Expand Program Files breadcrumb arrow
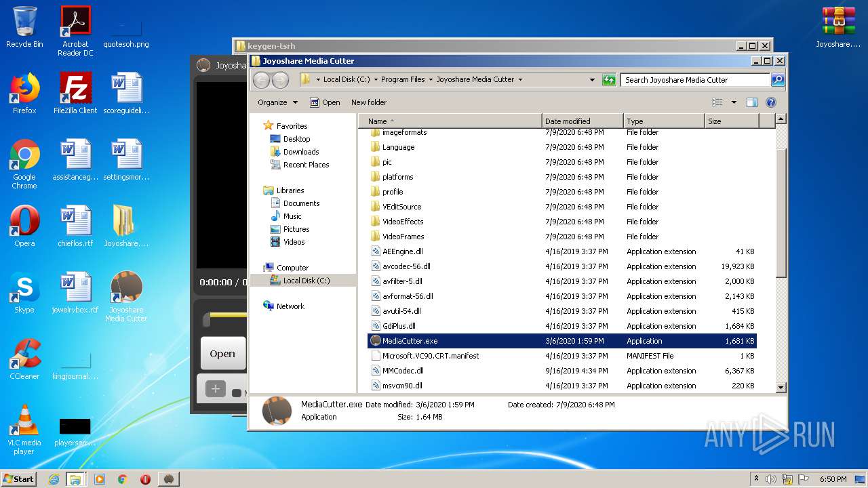This screenshot has width=868, height=488. pos(431,79)
